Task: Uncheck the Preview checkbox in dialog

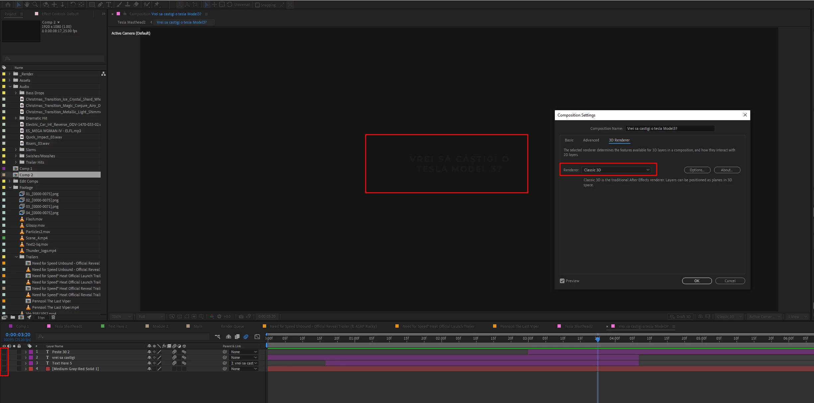Action: (x=562, y=281)
